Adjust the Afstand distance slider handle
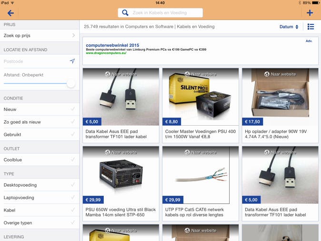 (x=71, y=83)
